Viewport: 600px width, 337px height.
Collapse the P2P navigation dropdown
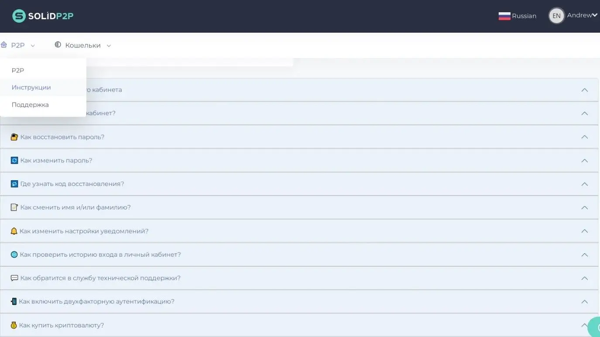pyautogui.click(x=18, y=45)
